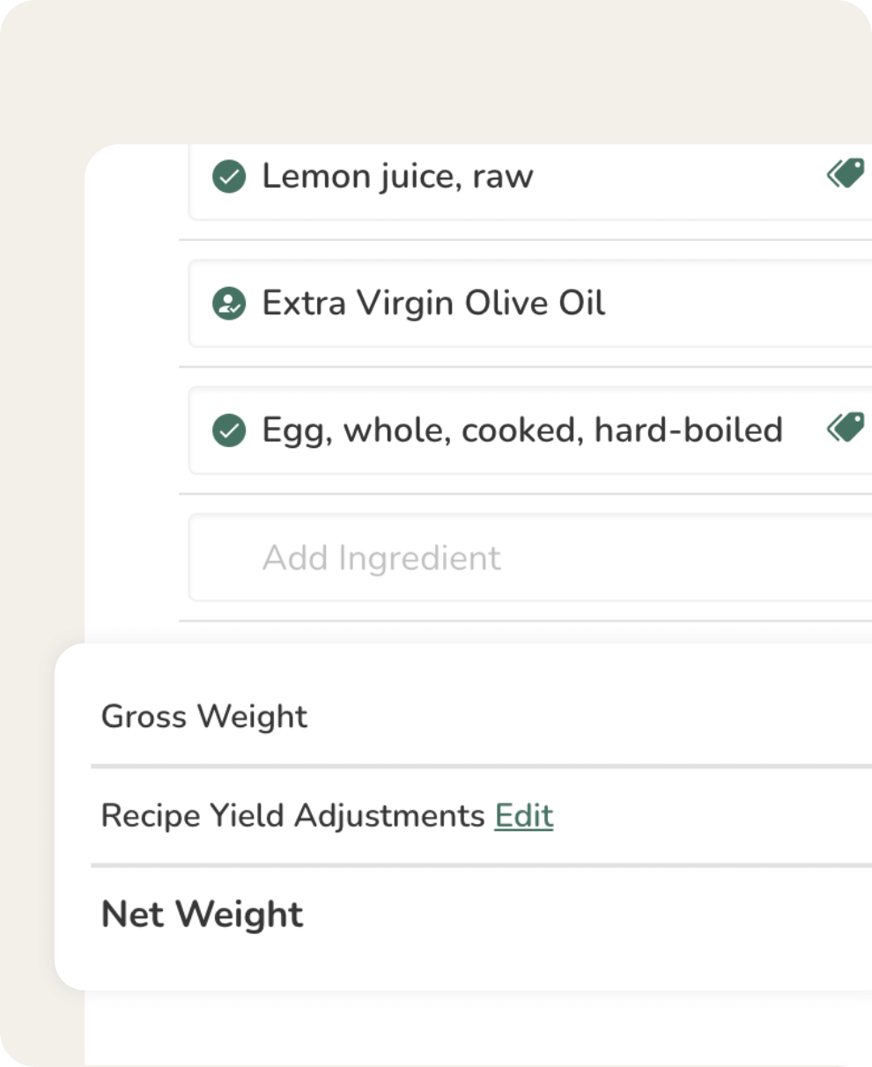Click the divider line above Net Weight
The width and height of the screenshot is (872, 1067).
tap(476, 866)
